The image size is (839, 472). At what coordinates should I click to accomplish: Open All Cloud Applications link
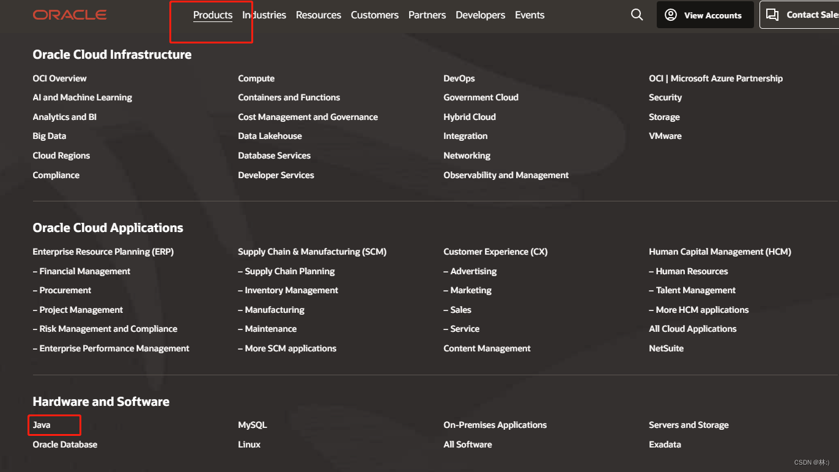pos(693,329)
